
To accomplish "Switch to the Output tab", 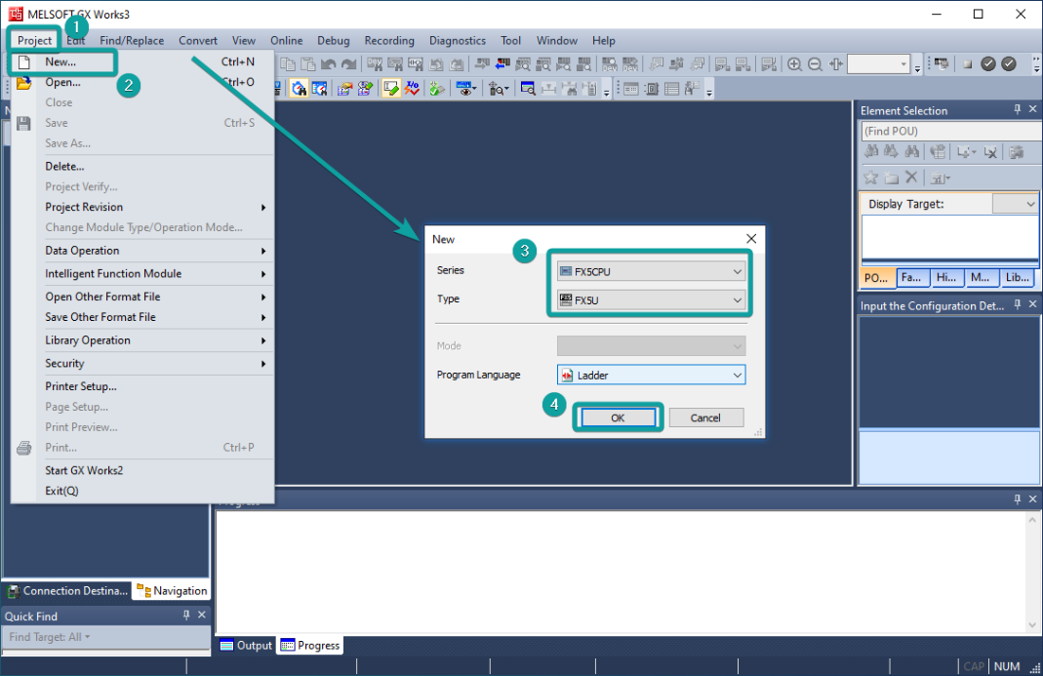I will click(246, 645).
